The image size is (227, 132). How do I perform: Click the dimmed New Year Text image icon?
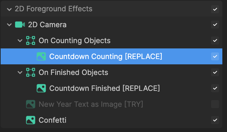coord(31,104)
